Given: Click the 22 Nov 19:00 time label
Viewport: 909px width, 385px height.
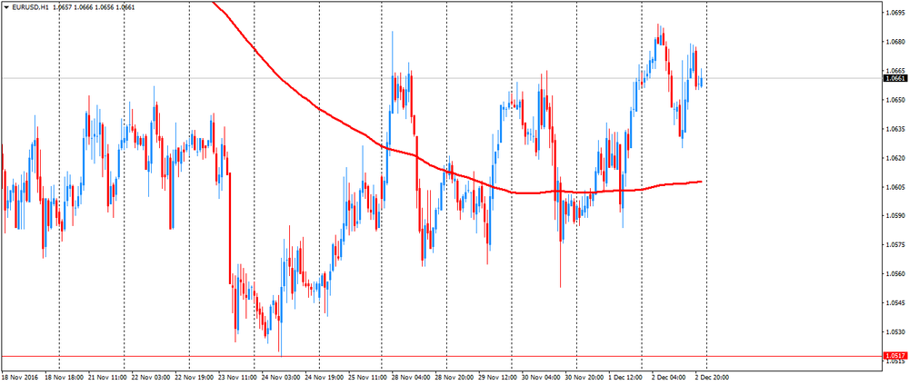Looking at the screenshot, I should click(195, 376).
